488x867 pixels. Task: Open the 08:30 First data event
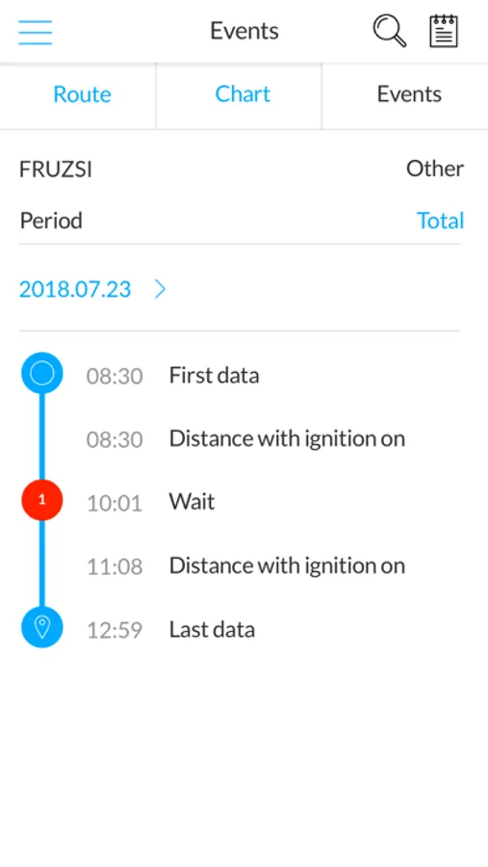(244, 376)
